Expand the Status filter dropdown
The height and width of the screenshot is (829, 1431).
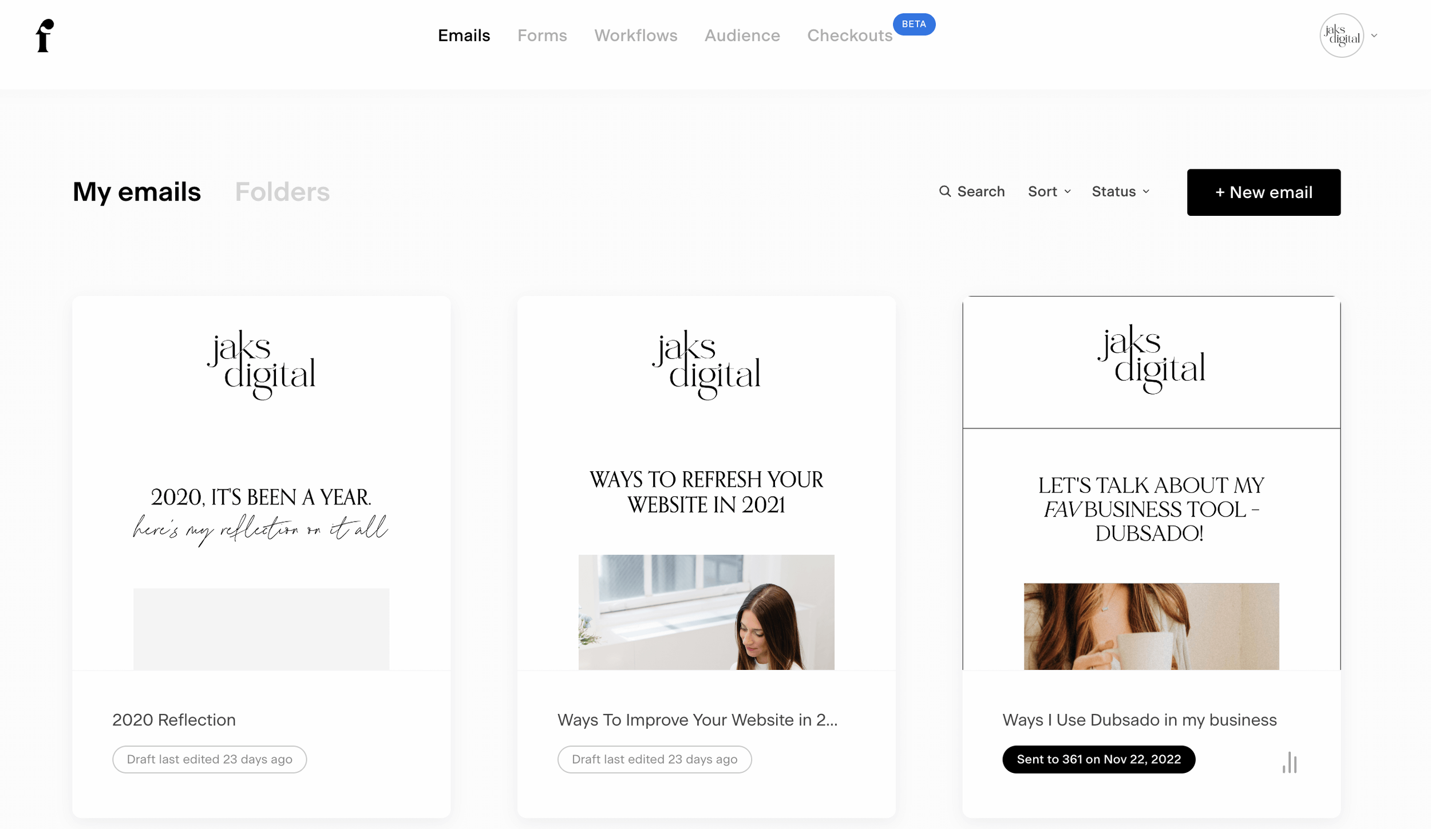click(1120, 191)
